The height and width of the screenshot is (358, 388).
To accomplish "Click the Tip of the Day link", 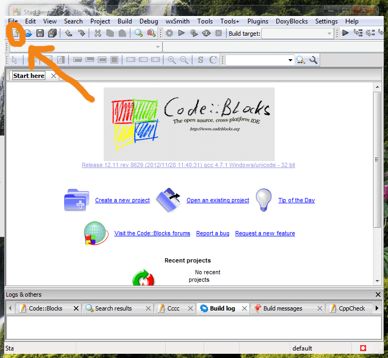I will pos(297,200).
